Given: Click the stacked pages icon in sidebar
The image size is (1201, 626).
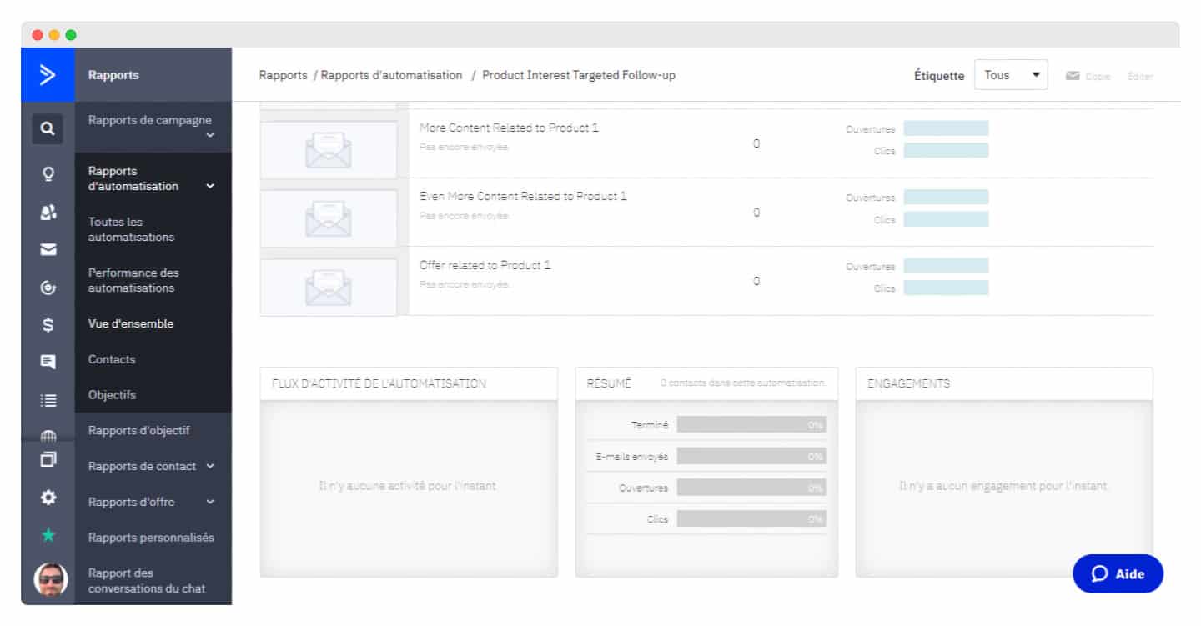Looking at the screenshot, I should (x=48, y=459).
